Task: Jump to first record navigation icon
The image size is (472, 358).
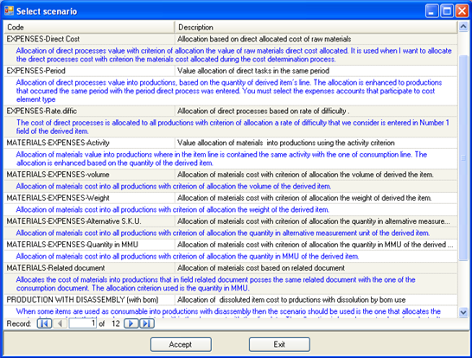Action: (45, 323)
